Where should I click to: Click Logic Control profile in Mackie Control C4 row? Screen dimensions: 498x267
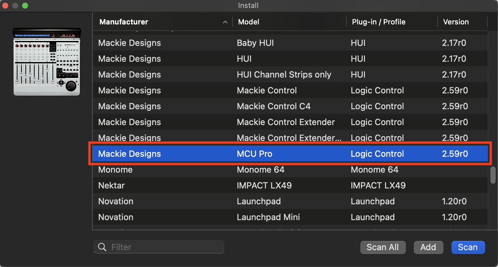tap(377, 106)
